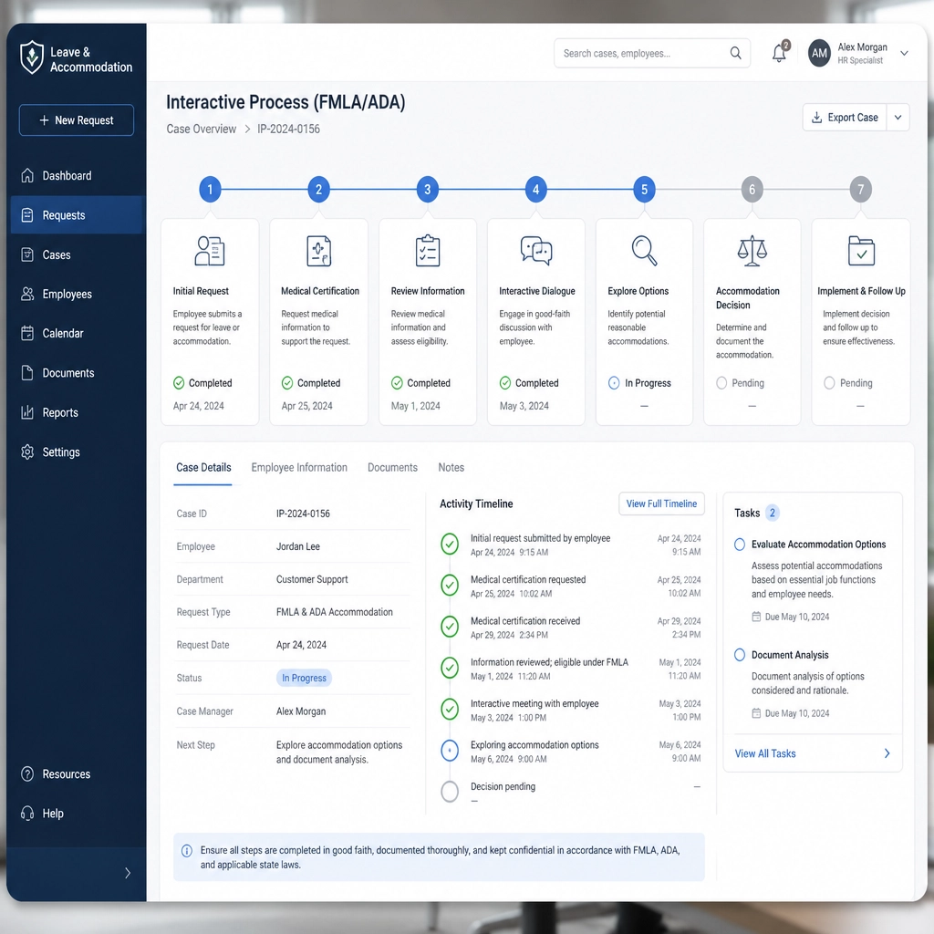Jump to step 7 on progress tracker
The height and width of the screenshot is (934, 934).
pos(860,190)
